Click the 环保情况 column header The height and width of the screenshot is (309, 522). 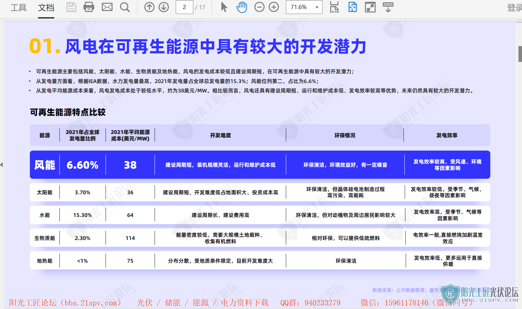coord(345,136)
